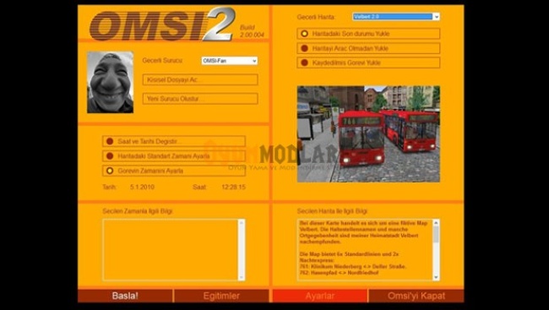Screen dimensions: 549x310
Task: Open the Ayarlar settings tab
Action: pos(319,296)
